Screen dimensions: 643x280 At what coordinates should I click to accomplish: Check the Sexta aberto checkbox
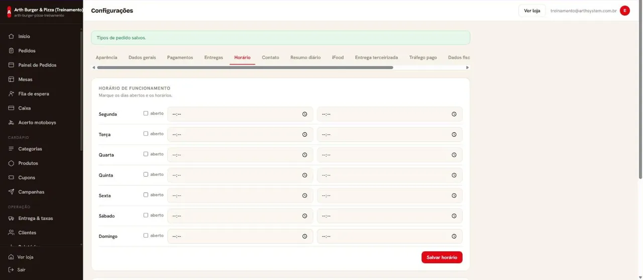[146, 195]
